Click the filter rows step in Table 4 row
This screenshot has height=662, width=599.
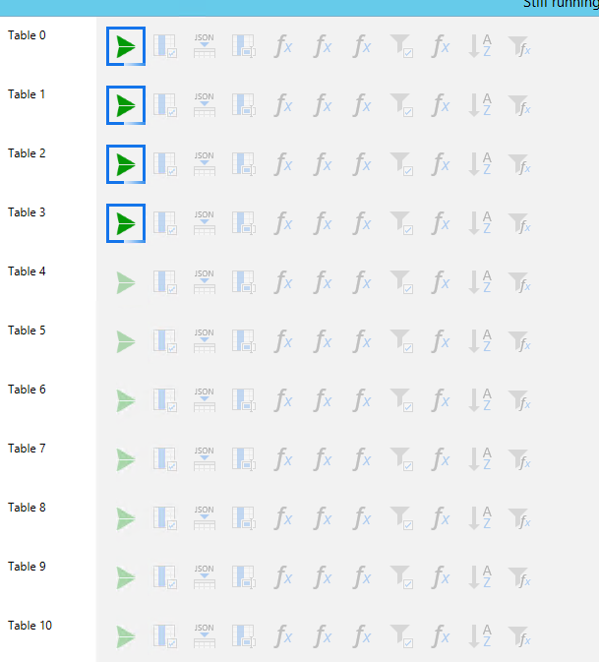tap(401, 282)
